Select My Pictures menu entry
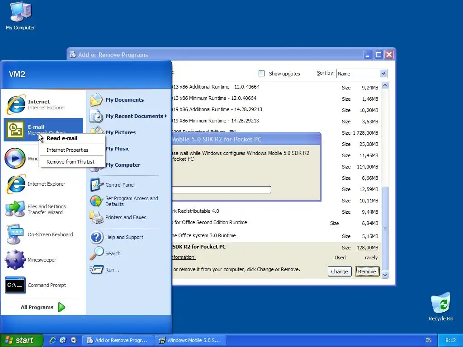The height and width of the screenshot is (347, 463). click(120, 132)
